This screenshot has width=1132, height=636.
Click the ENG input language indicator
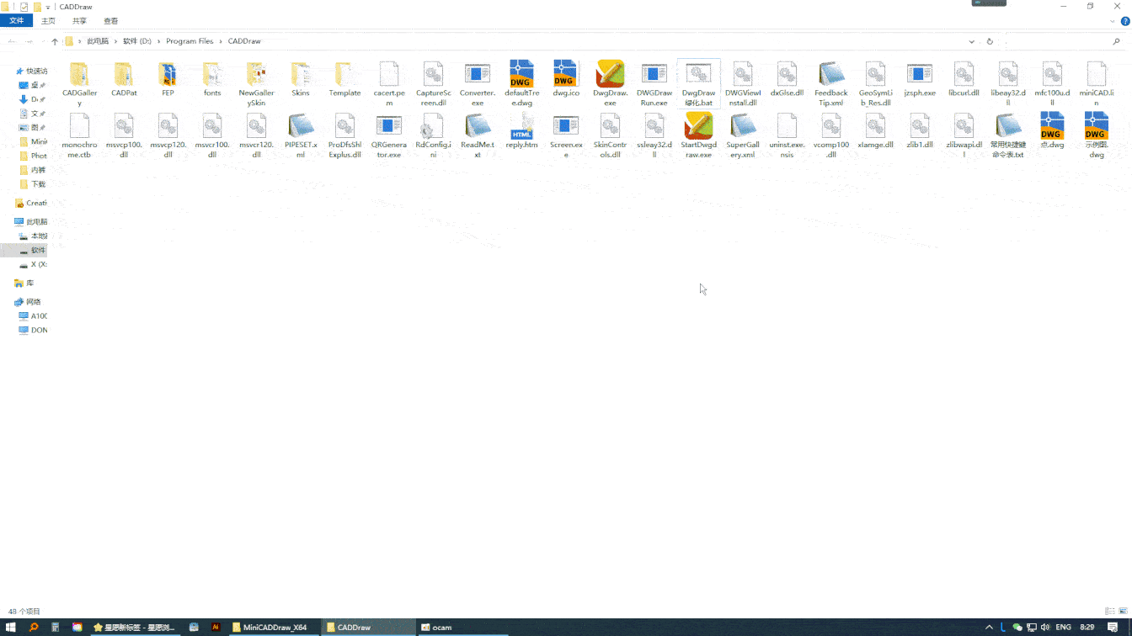[1064, 628]
